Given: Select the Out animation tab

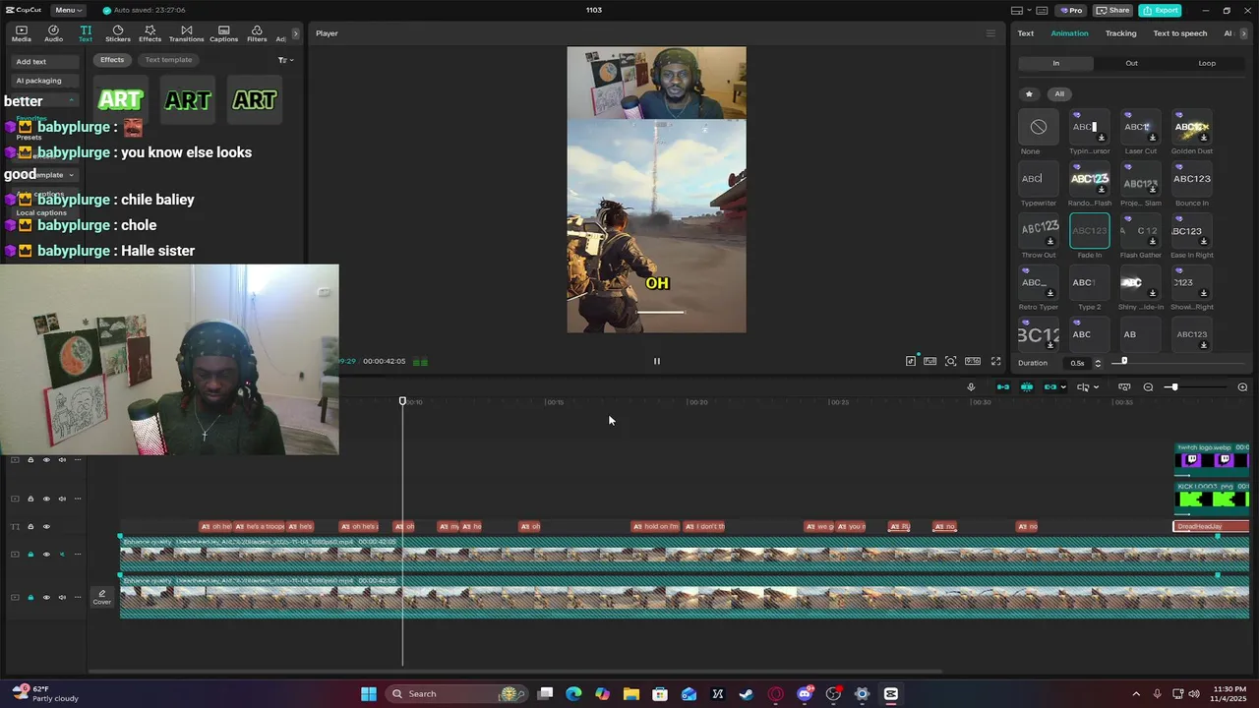Looking at the screenshot, I should coord(1131,63).
